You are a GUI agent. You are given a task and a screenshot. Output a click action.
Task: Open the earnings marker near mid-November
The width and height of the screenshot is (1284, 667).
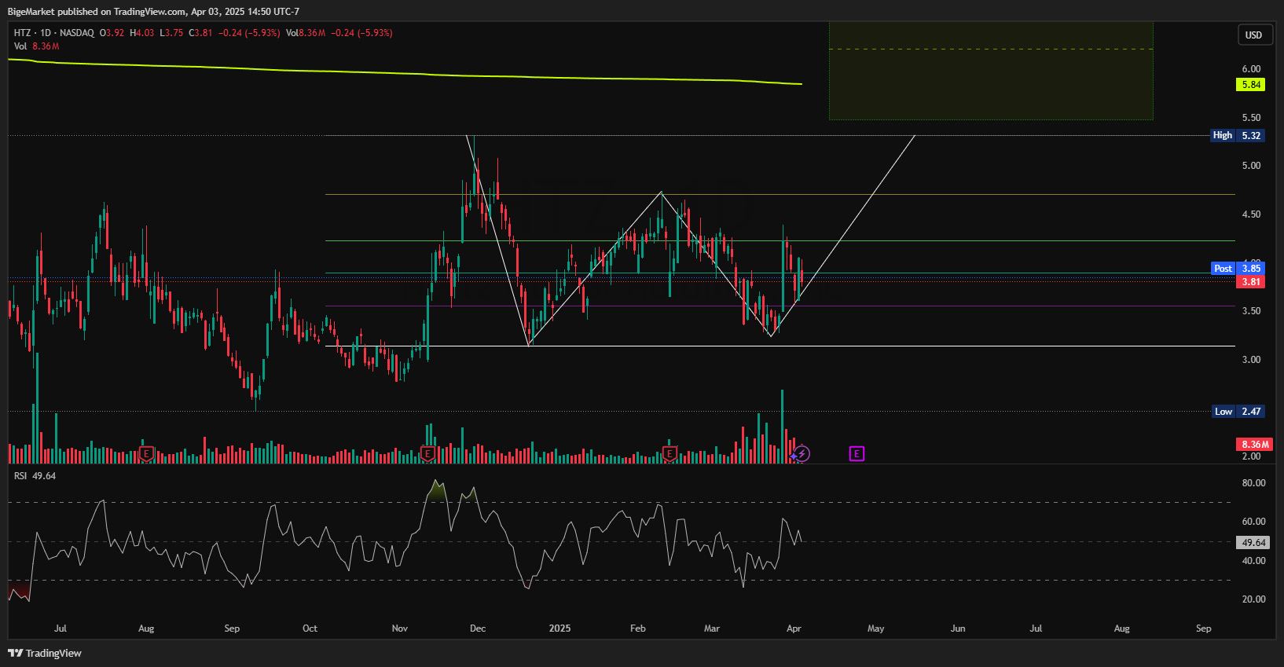click(427, 453)
